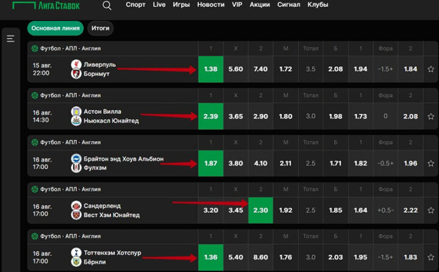Click football icon in Брайтон match header
439x272 pixels.
click(x=34, y=142)
